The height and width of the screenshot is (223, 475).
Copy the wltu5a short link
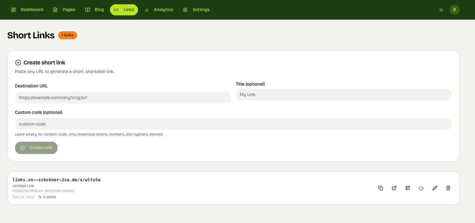click(x=381, y=188)
